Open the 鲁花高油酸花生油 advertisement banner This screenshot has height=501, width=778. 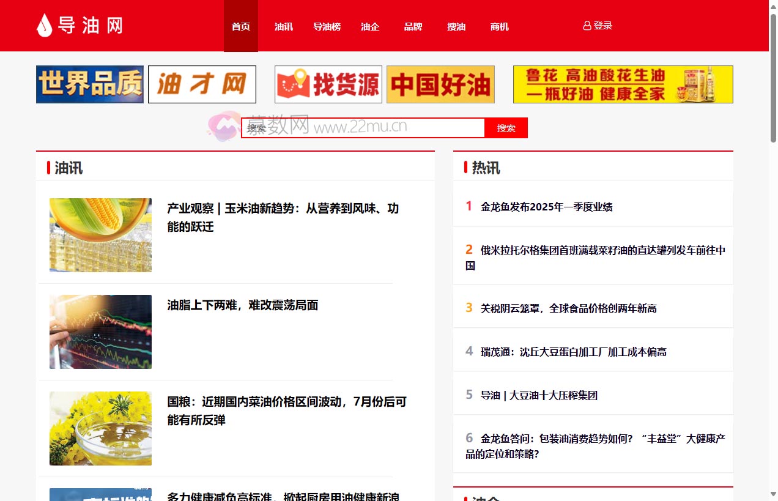pyautogui.click(x=623, y=84)
